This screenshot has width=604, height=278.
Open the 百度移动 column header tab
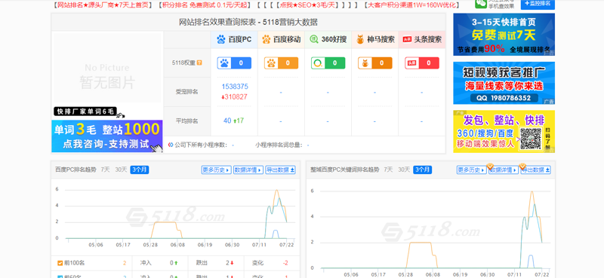[281, 40]
